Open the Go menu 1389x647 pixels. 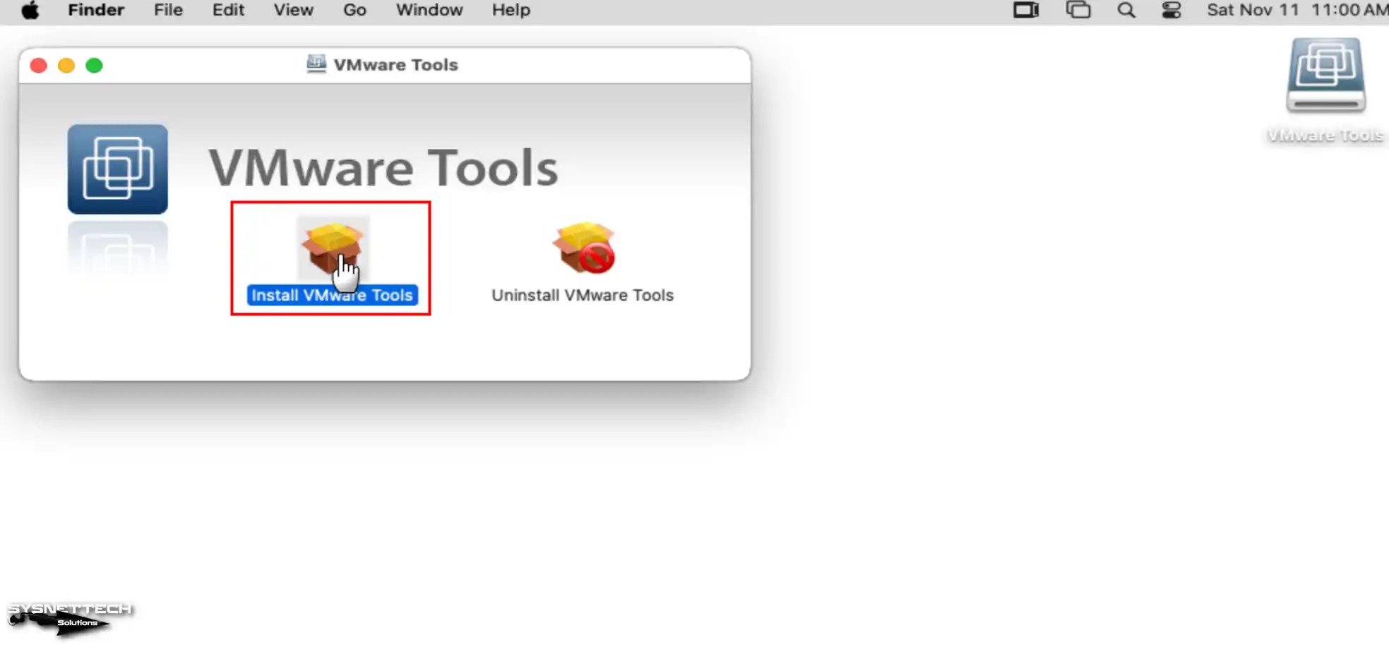(354, 10)
